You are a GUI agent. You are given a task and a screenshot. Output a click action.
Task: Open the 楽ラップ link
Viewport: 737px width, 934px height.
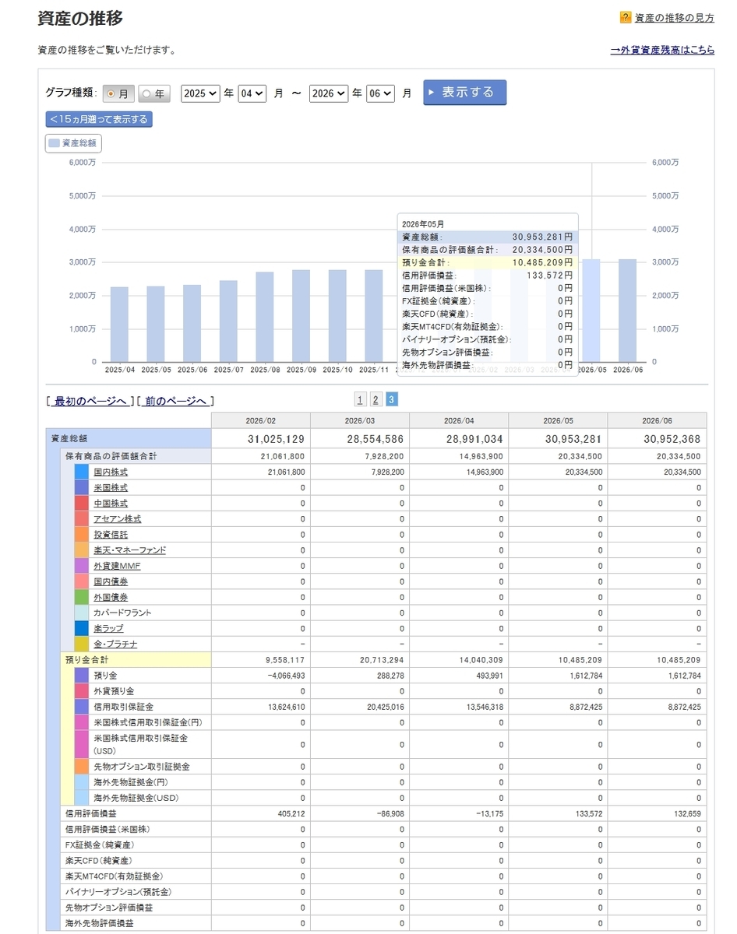[x=108, y=628]
